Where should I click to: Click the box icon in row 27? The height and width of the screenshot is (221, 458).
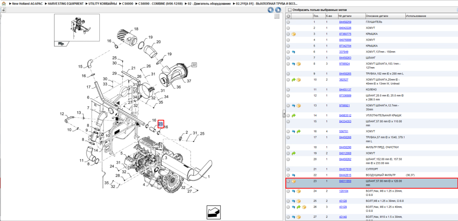click(x=299, y=217)
